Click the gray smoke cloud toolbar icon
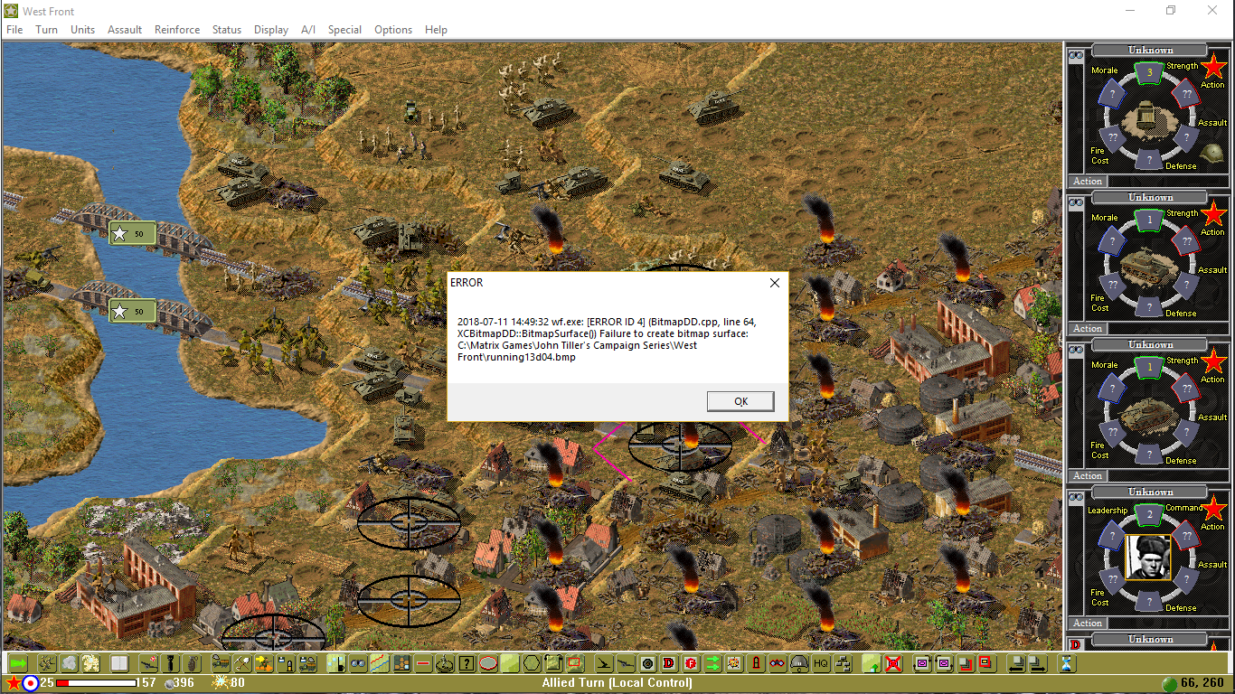 point(69,663)
